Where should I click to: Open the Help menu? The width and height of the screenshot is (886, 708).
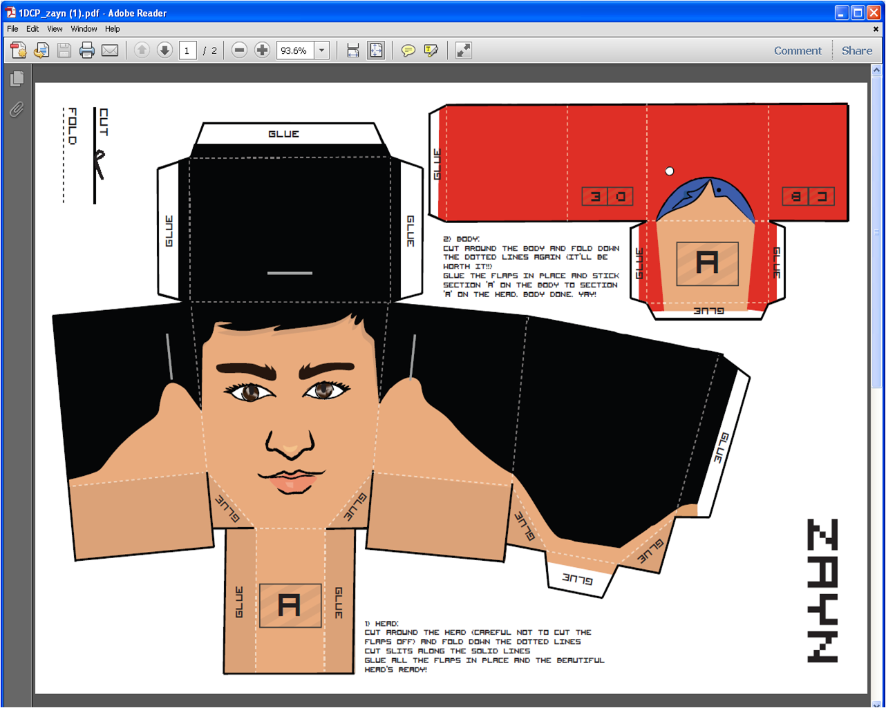[113, 29]
